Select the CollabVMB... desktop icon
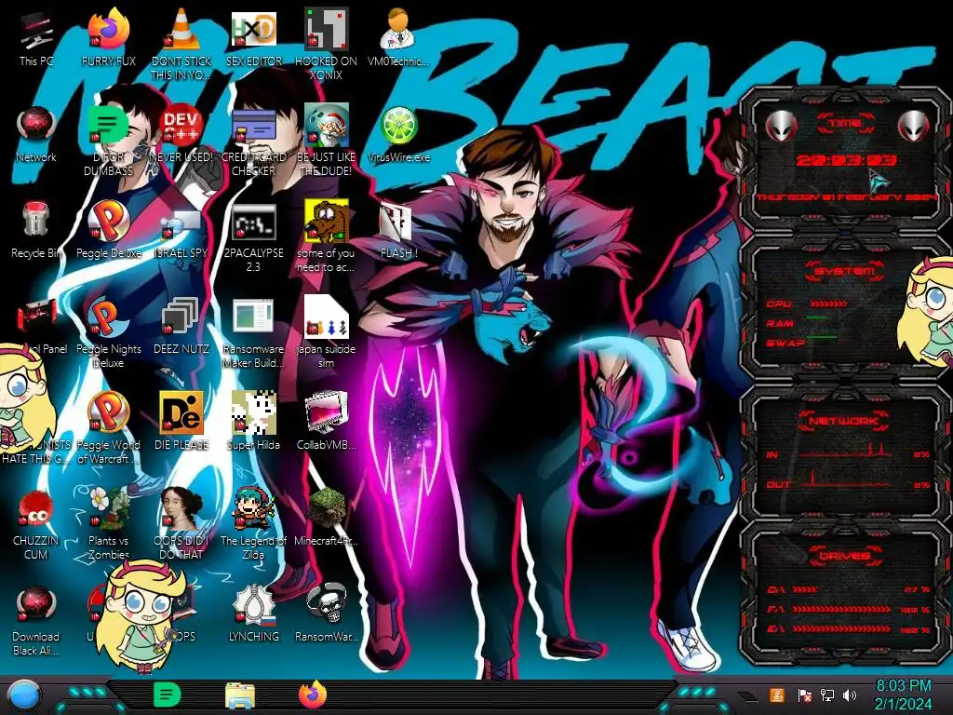 tap(326, 421)
